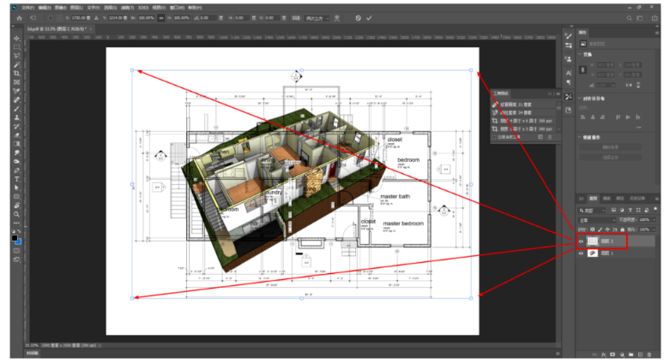The image size is (664, 364).
Task: Create new adjustment layer icon
Action: point(622,355)
